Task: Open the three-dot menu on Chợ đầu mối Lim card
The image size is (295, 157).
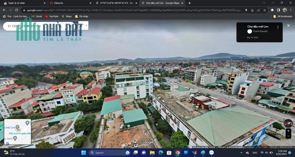Action: coord(278,27)
